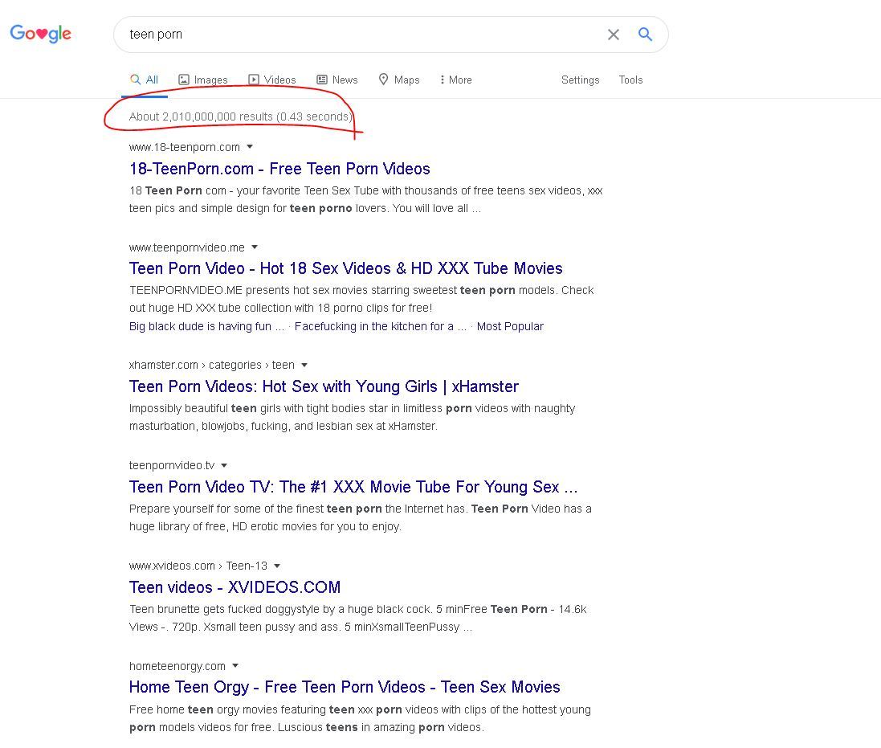Click the Maps tab pin icon
Viewport: 881px width, 748px height.
point(383,80)
